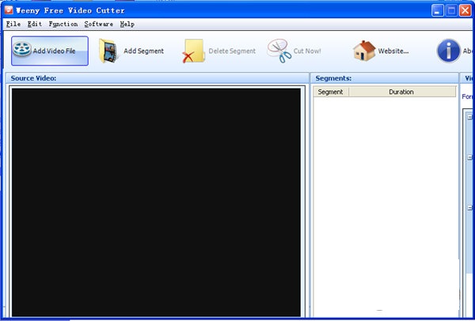Screen dimensions: 475x321
Task: Open the File menu
Action: [13, 25]
